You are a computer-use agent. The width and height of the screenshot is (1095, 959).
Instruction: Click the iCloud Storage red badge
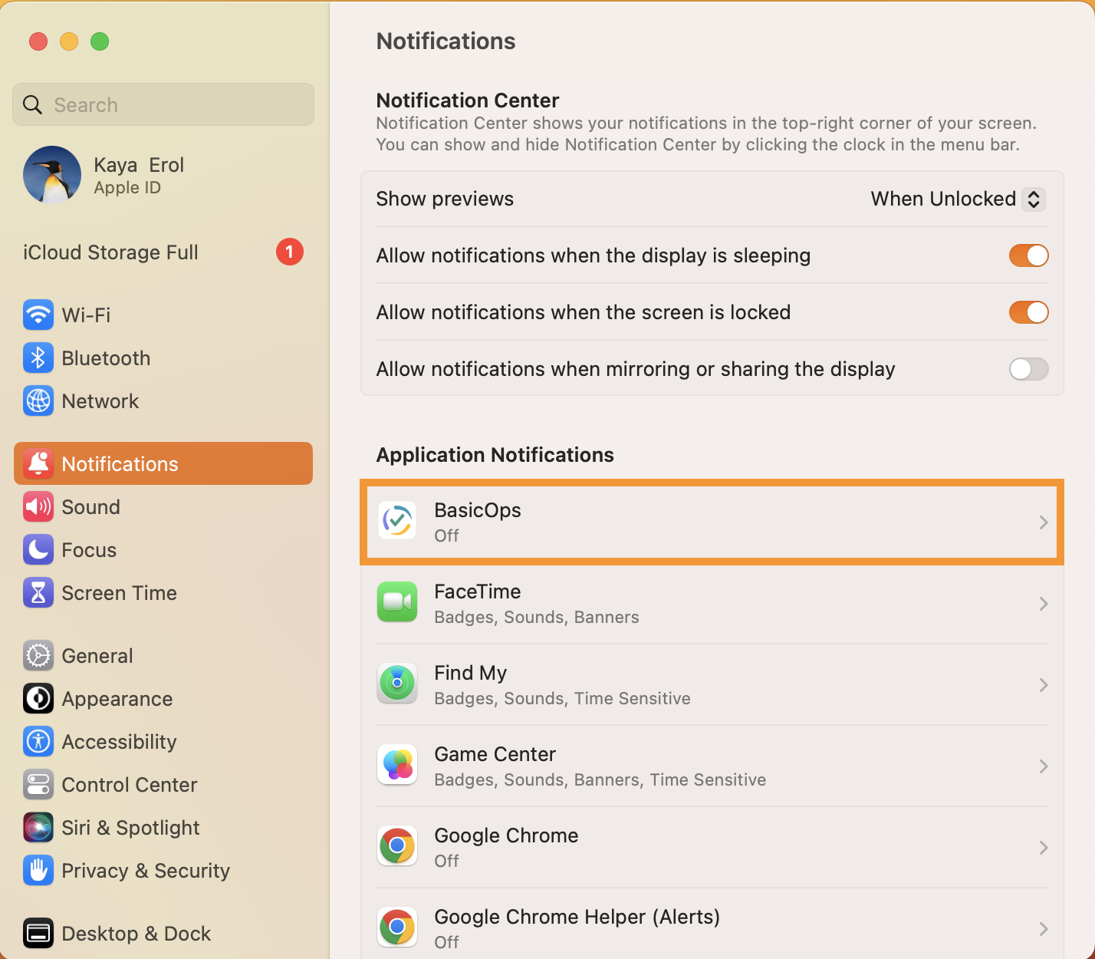290,252
